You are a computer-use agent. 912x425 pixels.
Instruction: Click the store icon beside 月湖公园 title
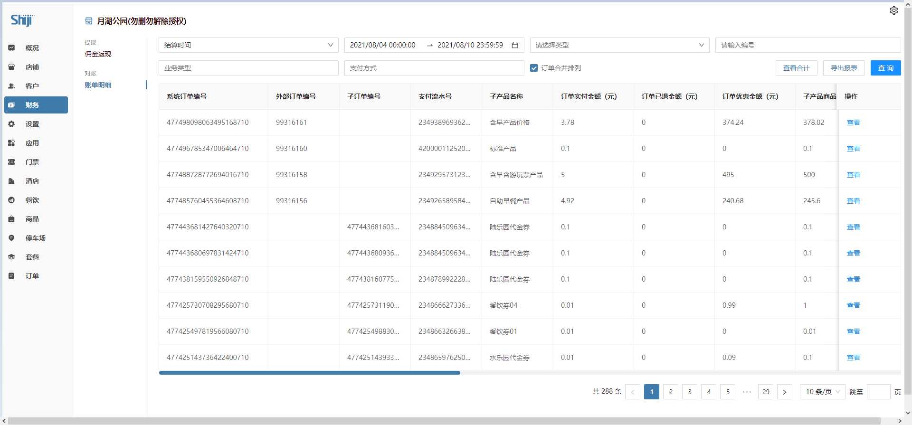pos(88,21)
